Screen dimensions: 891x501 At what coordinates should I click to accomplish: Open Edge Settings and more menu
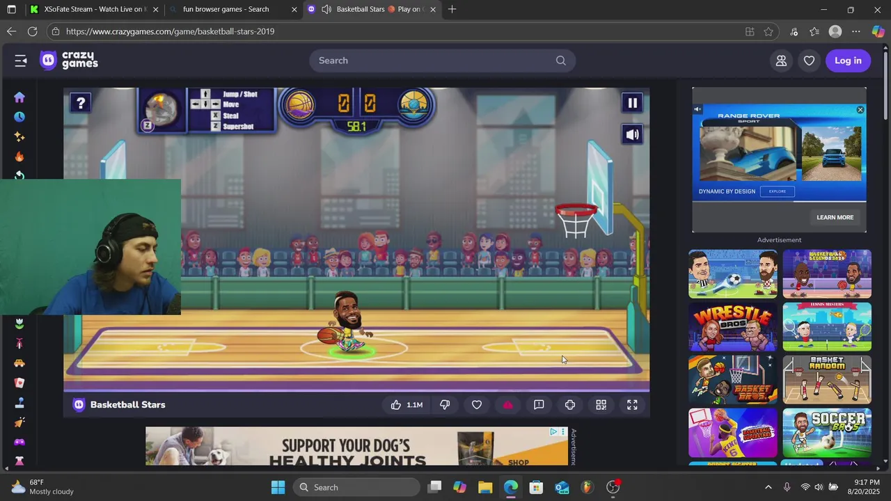tap(856, 31)
